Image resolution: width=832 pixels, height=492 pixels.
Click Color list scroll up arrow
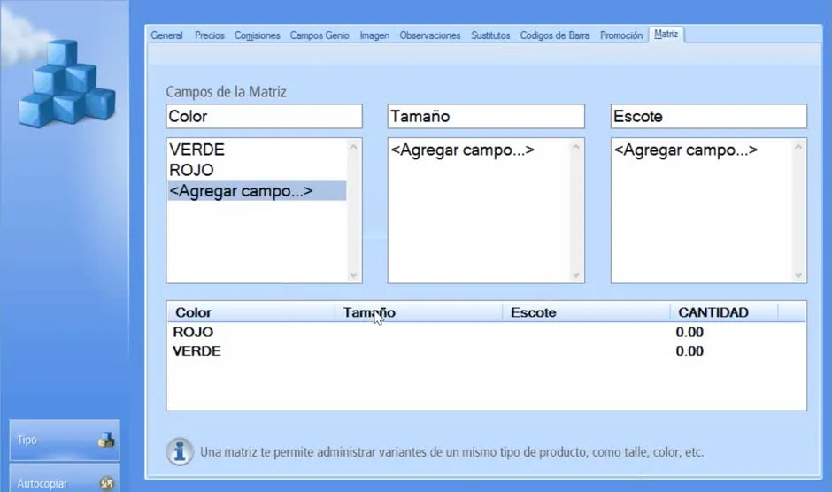[x=354, y=147]
